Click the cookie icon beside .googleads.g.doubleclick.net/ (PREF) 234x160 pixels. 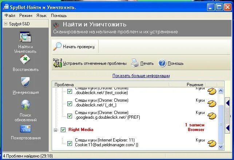click(212, 116)
